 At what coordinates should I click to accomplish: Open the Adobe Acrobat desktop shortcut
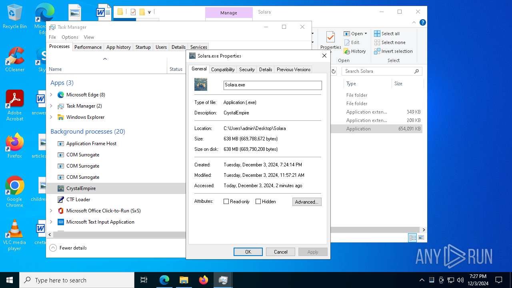pyautogui.click(x=15, y=106)
